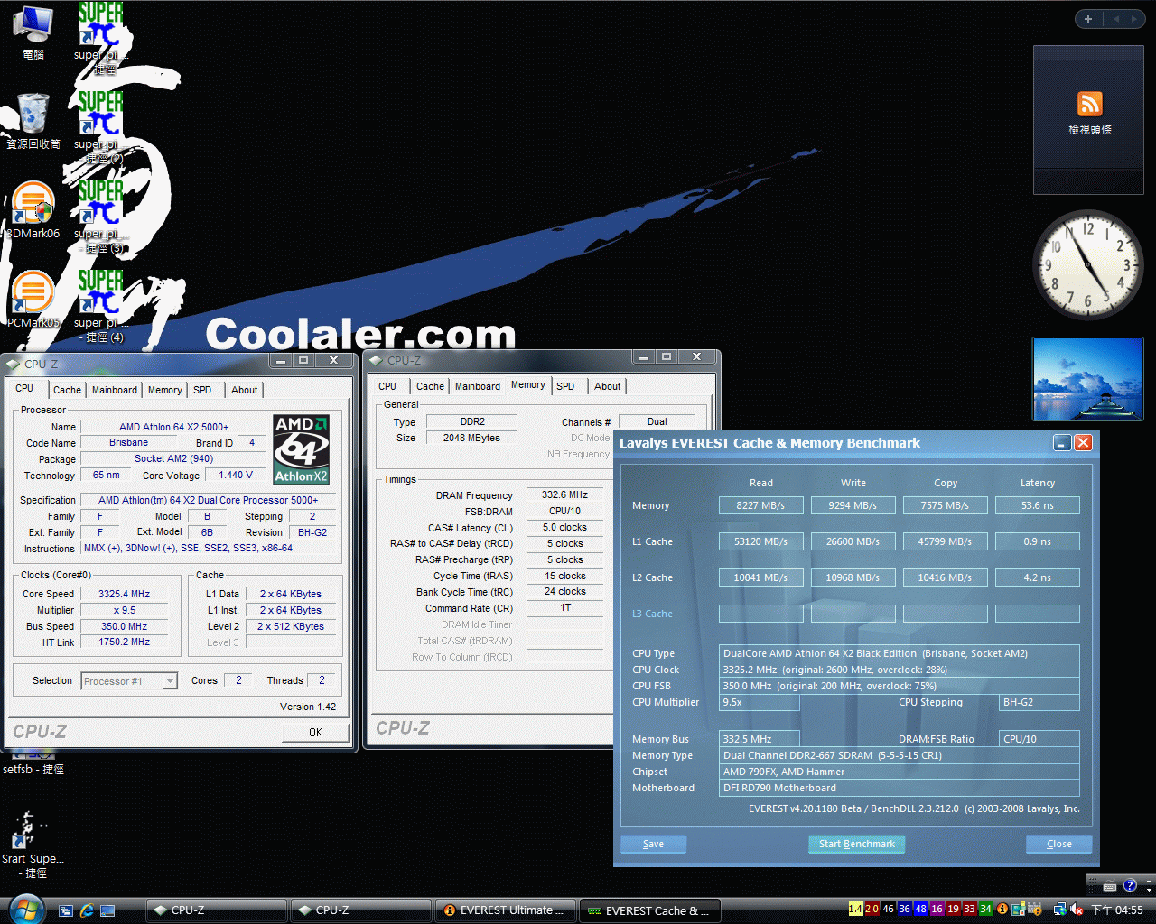
Task: Click the sidebar analog clock gadget
Action: coord(1088,264)
